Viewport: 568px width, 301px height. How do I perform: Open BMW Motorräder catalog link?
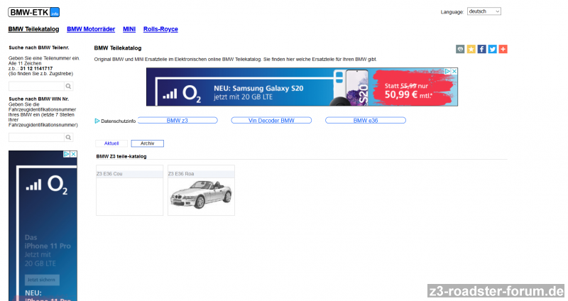point(91,29)
